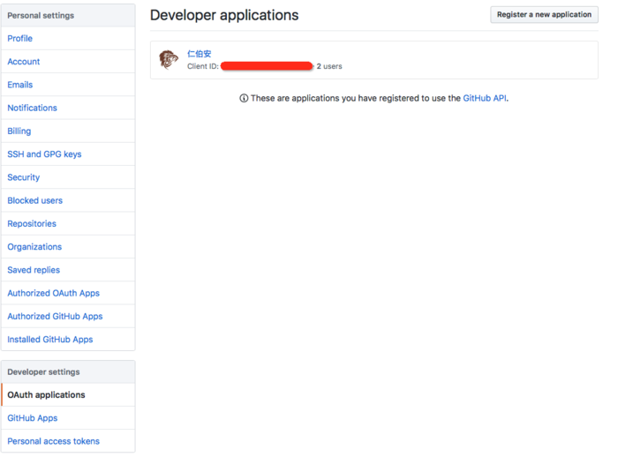Select Emails in the sidebar
The height and width of the screenshot is (457, 618).
click(x=20, y=85)
